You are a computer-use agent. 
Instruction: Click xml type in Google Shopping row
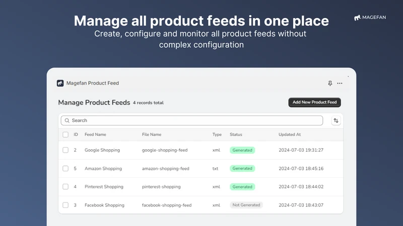coord(216,150)
